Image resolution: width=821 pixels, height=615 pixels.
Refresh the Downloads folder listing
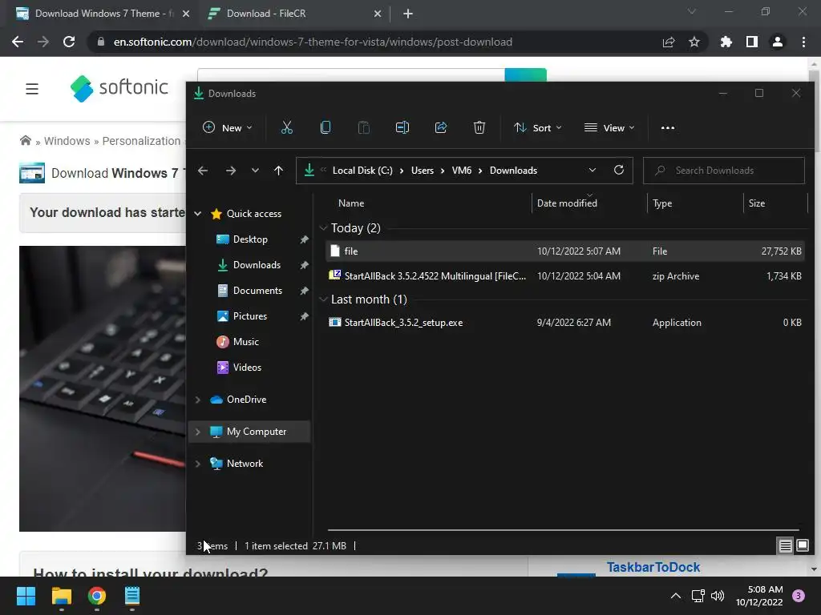(618, 170)
